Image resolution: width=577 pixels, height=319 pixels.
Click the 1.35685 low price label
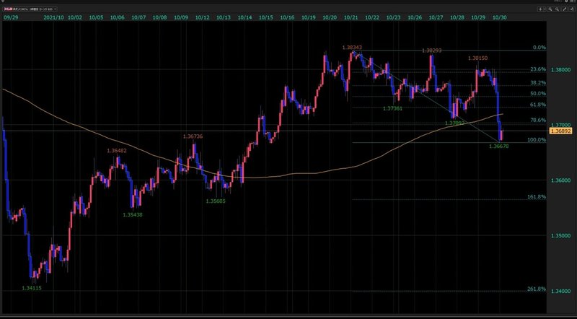(x=216, y=201)
